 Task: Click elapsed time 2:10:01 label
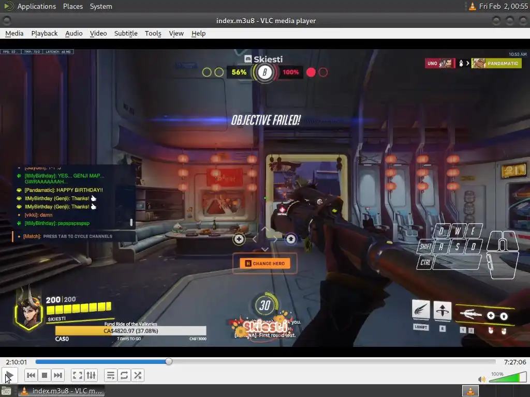(16, 362)
